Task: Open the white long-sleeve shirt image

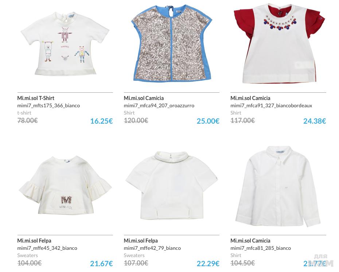Action: [x=278, y=186]
